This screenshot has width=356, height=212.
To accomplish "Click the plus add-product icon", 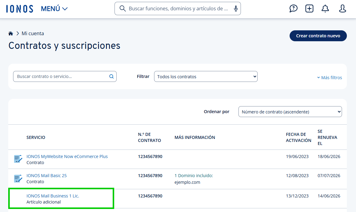I will [x=309, y=8].
